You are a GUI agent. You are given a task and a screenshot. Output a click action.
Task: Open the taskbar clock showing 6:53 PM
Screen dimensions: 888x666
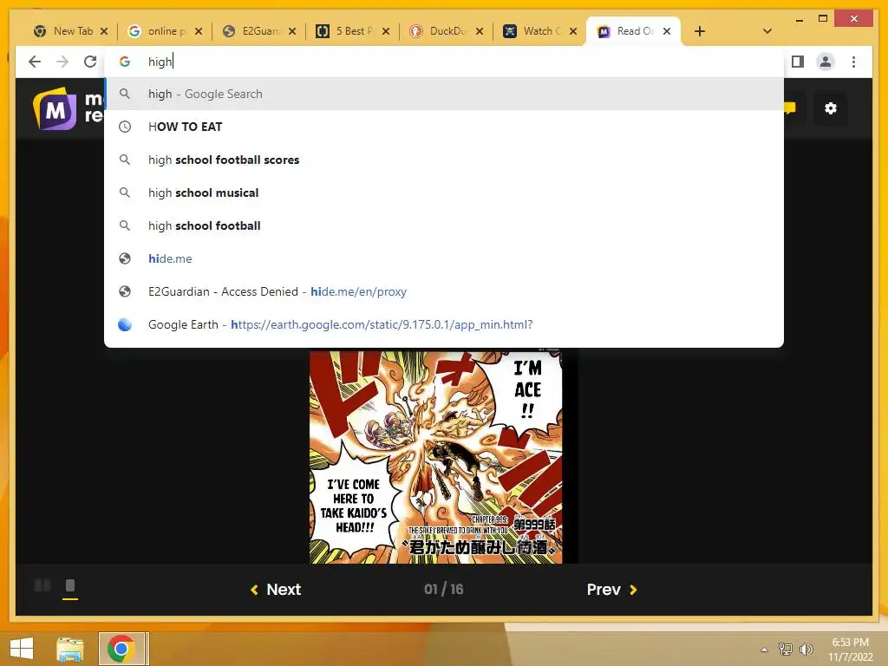pyautogui.click(x=850, y=649)
